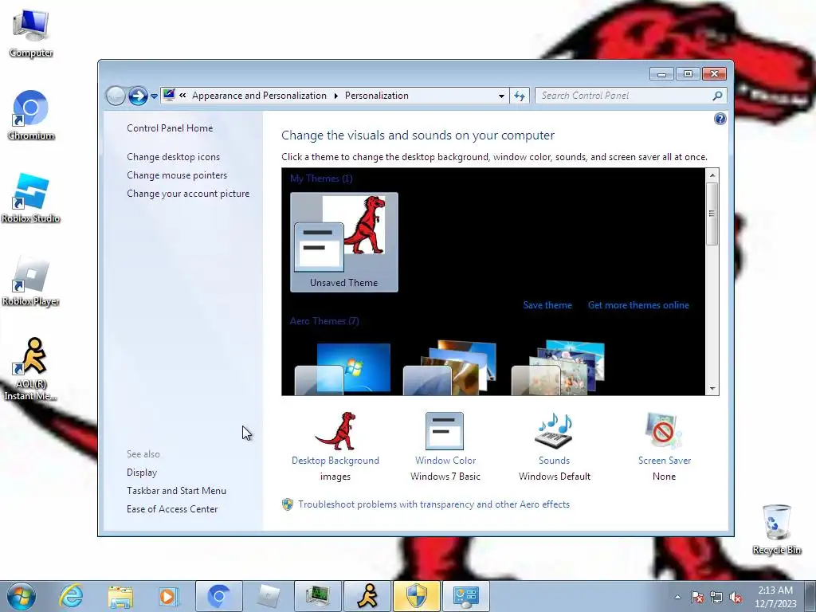Click the double chevron in address bar
816x612 pixels.
point(182,96)
